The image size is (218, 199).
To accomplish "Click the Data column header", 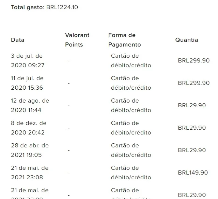I will (x=18, y=40).
